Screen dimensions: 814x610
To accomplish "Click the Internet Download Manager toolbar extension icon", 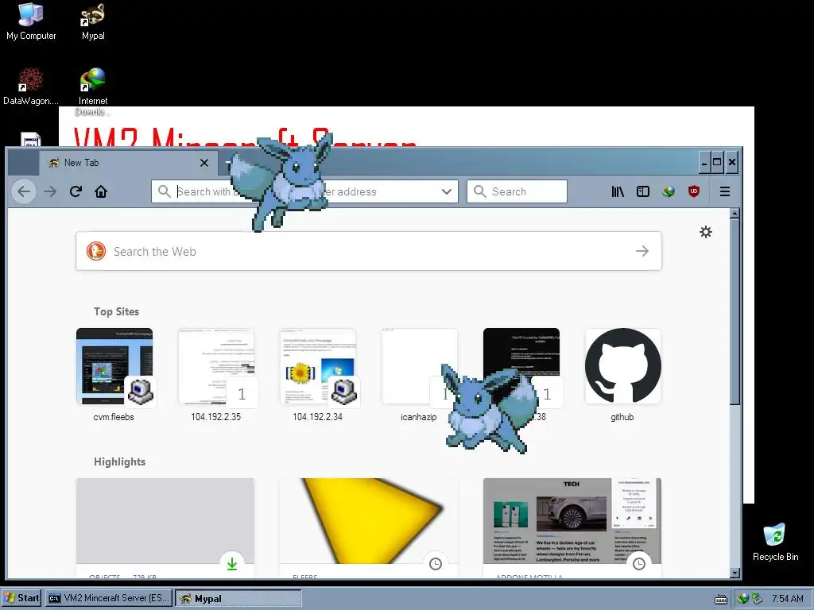I will 668,191.
